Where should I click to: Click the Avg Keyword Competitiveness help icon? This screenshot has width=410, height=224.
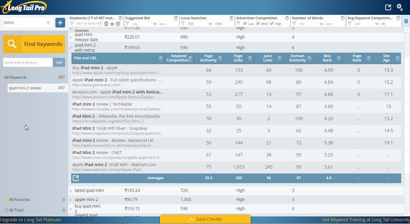click(x=398, y=18)
